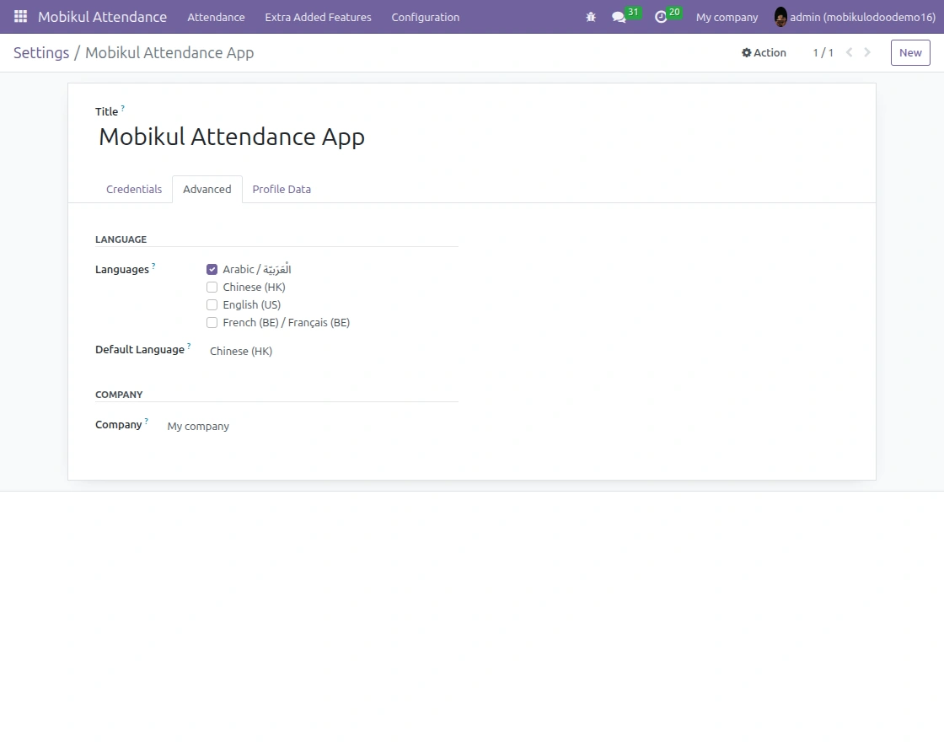The height and width of the screenshot is (742, 944).
Task: Click the New record button
Action: pyautogui.click(x=910, y=52)
